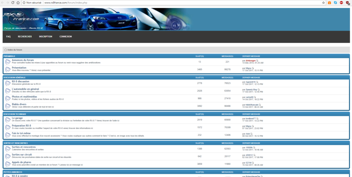The image size is (352, 177).
Task: Click the site info icon before Non sécurisé
Action: [x=24, y=3]
